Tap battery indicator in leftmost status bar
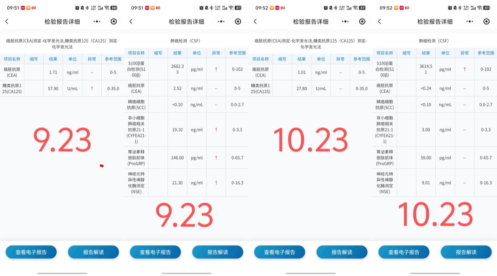The width and height of the screenshot is (497, 276). click(114, 8)
